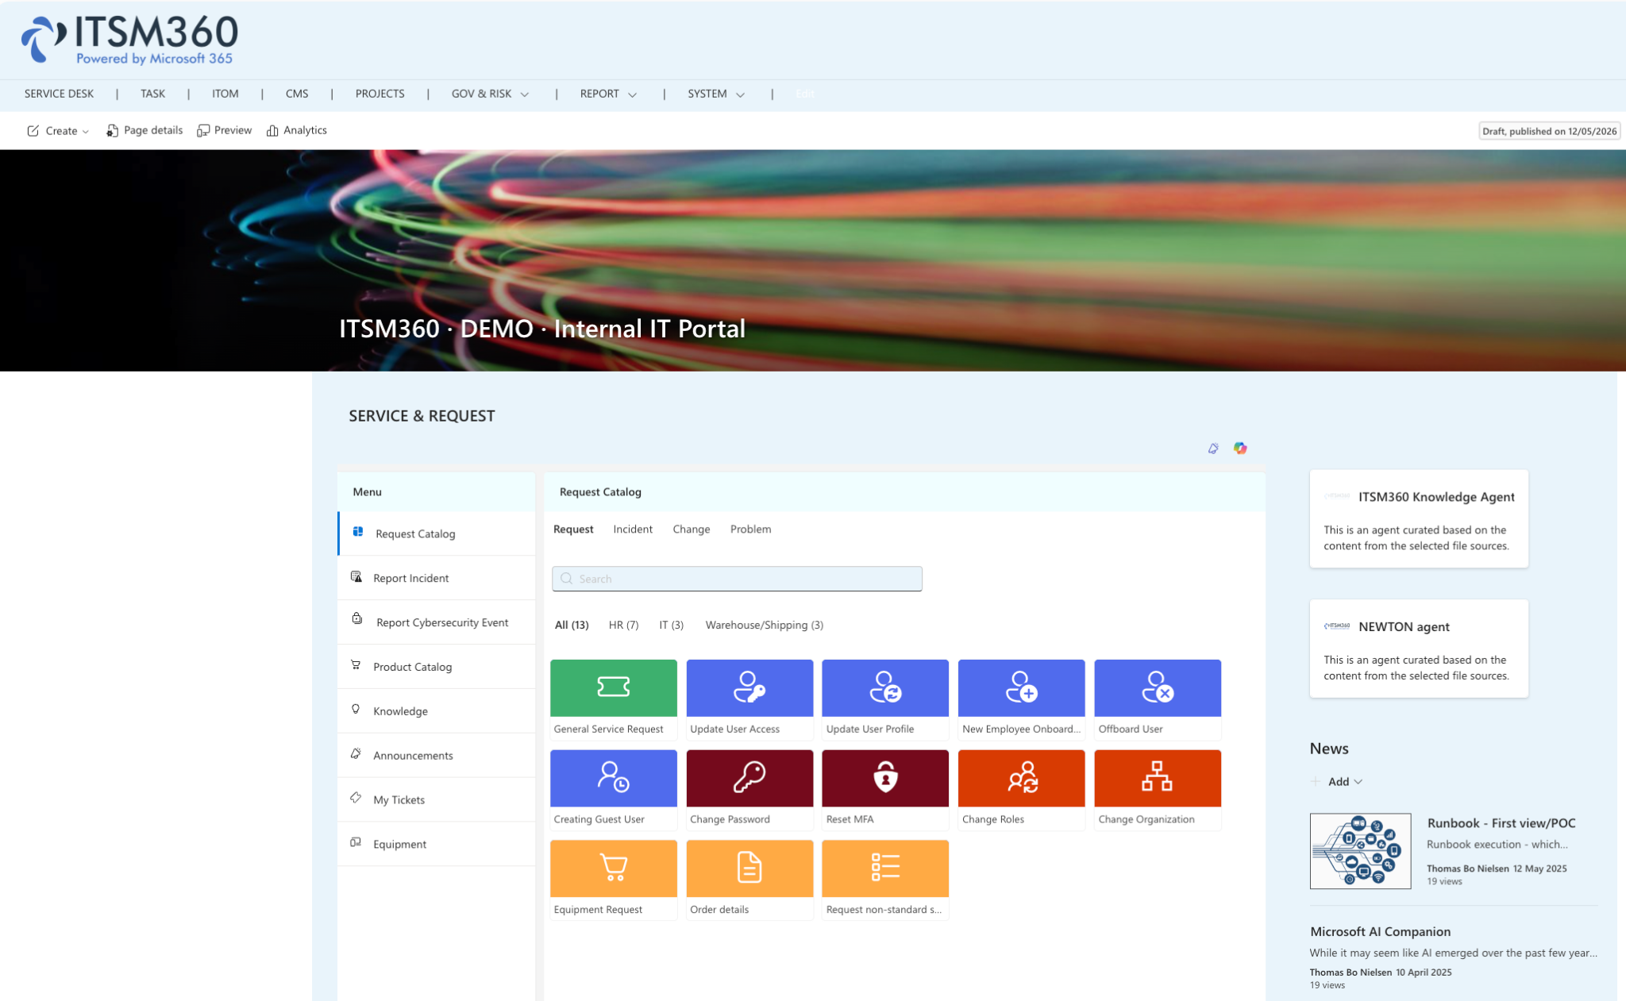This screenshot has height=1001, width=1626.
Task: Open the New Employee Onboarding tile
Action: 1021,699
